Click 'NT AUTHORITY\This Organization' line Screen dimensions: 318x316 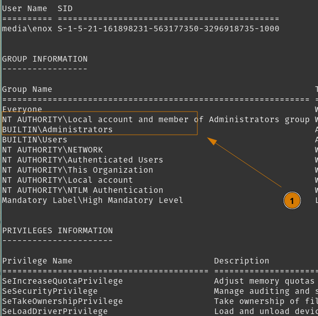(77, 170)
